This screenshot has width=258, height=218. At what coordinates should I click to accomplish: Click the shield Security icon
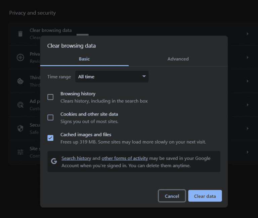point(20,128)
